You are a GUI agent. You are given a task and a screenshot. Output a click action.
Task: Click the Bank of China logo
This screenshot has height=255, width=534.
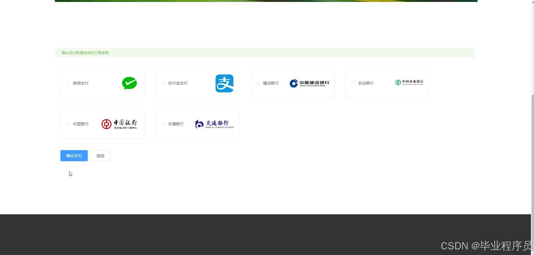119,124
